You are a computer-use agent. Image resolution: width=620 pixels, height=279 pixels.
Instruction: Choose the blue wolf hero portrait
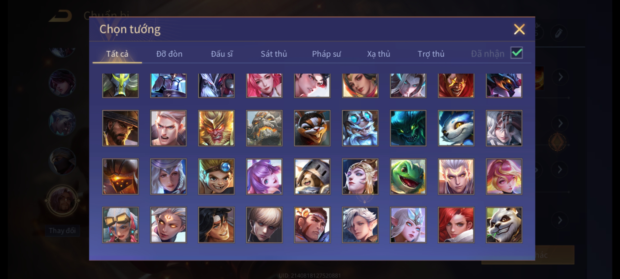456,128
